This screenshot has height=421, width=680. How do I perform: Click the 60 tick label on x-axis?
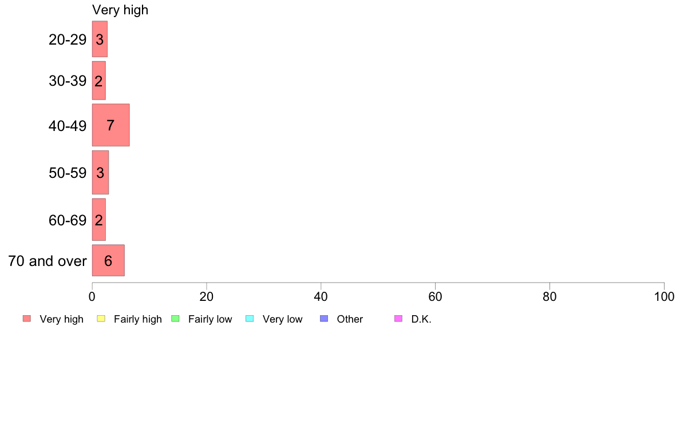(x=435, y=296)
